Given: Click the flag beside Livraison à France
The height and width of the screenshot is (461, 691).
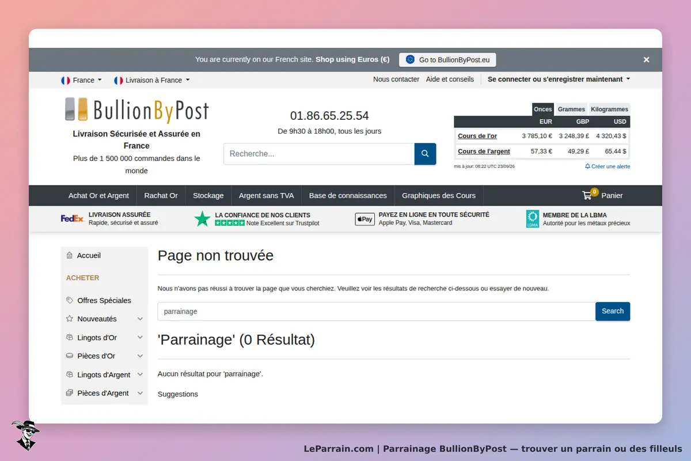Looking at the screenshot, I should pos(119,80).
